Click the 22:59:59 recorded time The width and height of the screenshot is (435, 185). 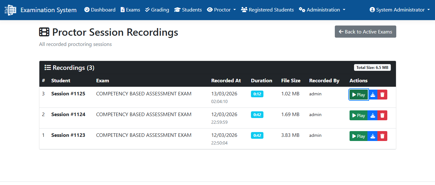pos(219,122)
